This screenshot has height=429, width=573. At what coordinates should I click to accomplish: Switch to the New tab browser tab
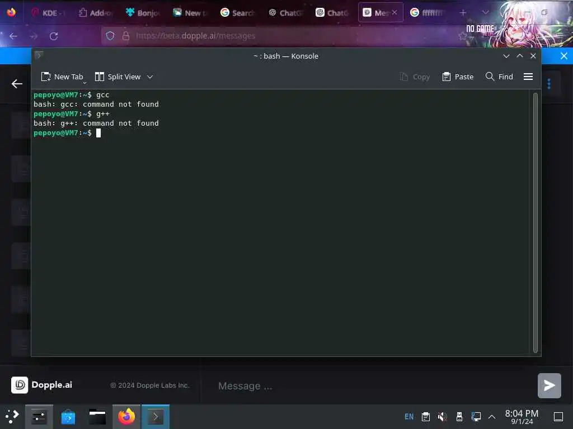190,13
